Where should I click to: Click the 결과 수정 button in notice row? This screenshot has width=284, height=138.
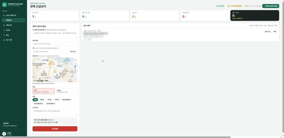[268, 32]
